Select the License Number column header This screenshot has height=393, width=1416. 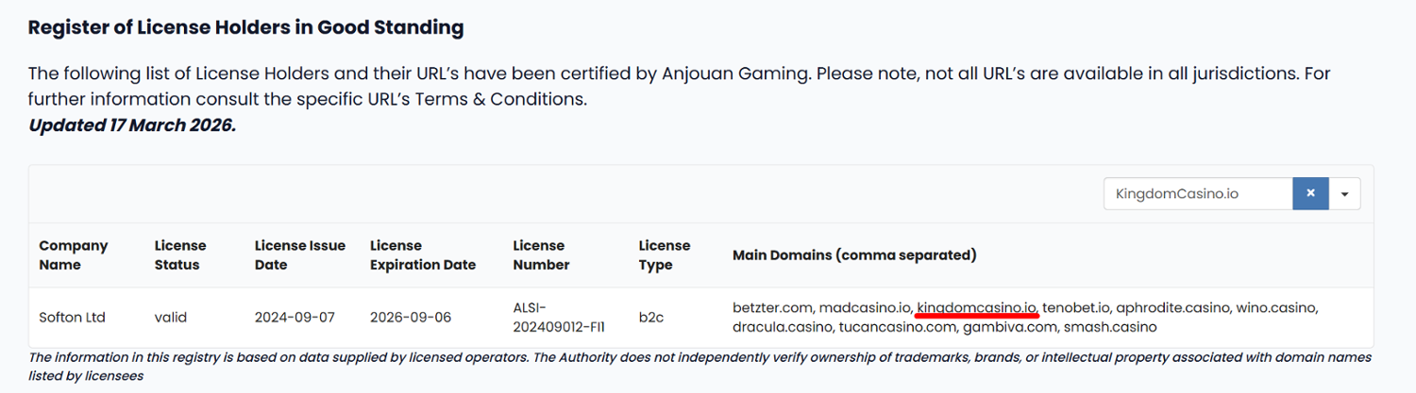tap(541, 255)
